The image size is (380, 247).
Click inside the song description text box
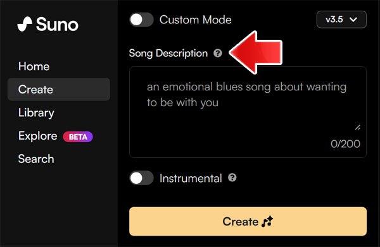[248, 112]
